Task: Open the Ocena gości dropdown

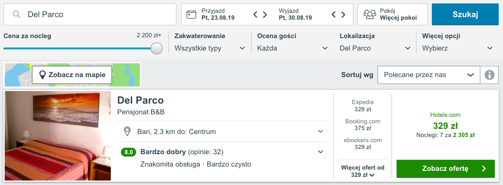Action: point(293,48)
